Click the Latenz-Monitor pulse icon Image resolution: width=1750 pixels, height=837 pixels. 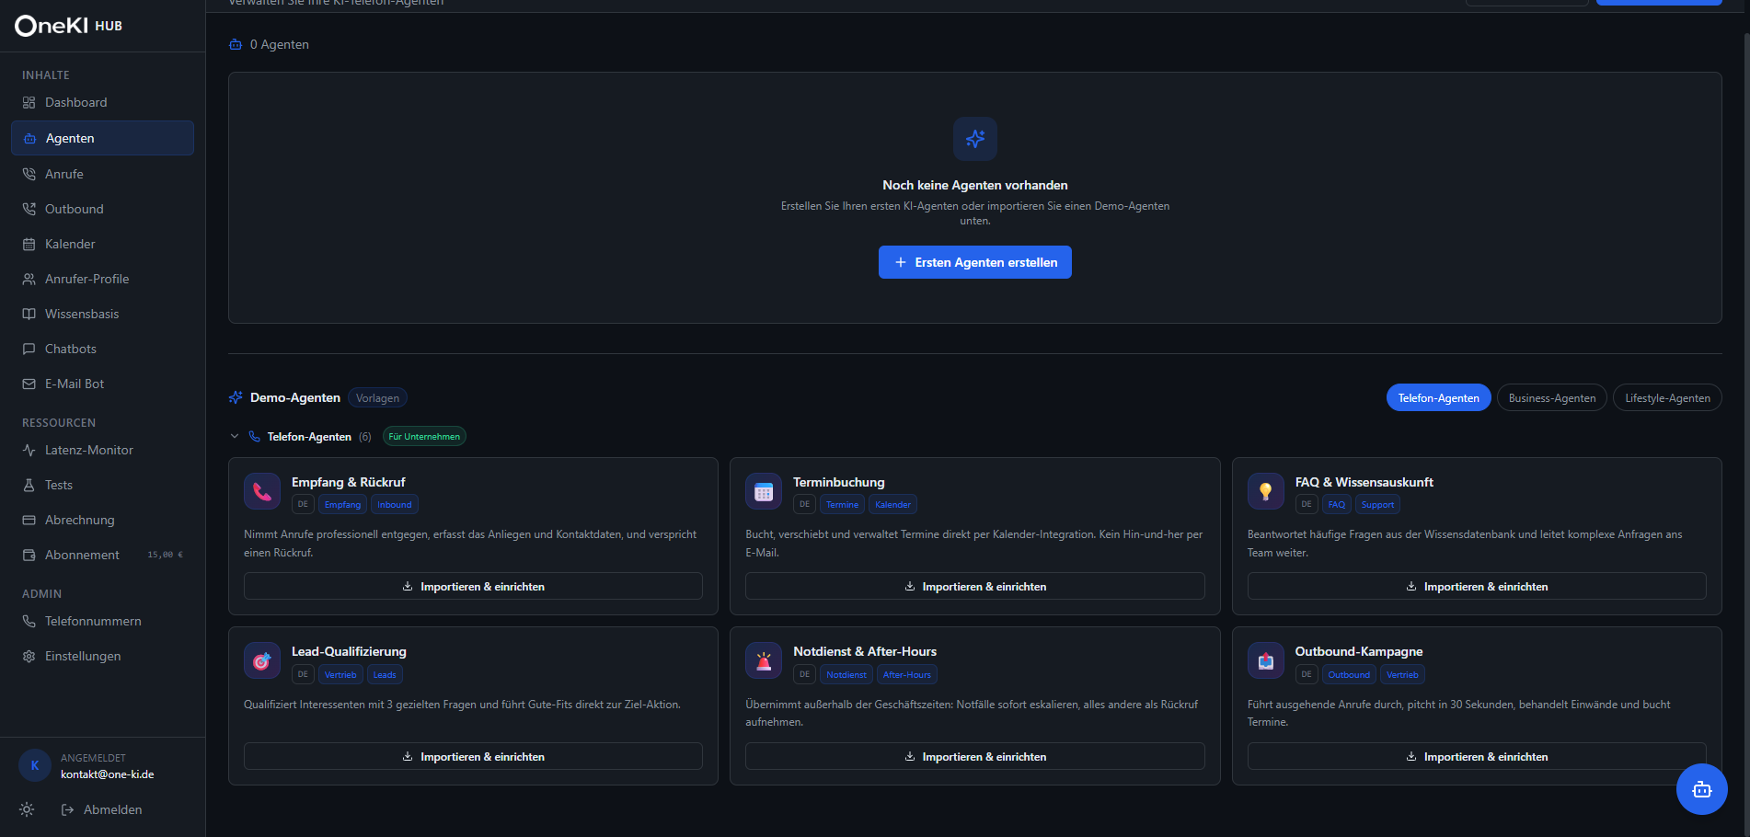click(x=29, y=450)
